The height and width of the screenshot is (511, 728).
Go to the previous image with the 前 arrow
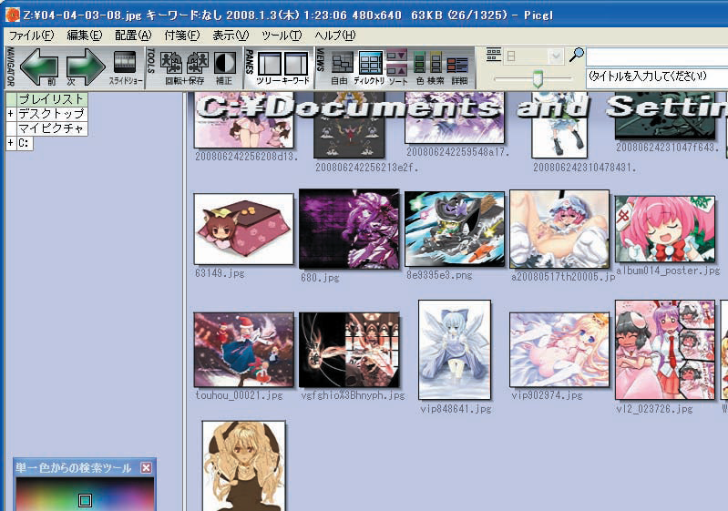(x=39, y=66)
